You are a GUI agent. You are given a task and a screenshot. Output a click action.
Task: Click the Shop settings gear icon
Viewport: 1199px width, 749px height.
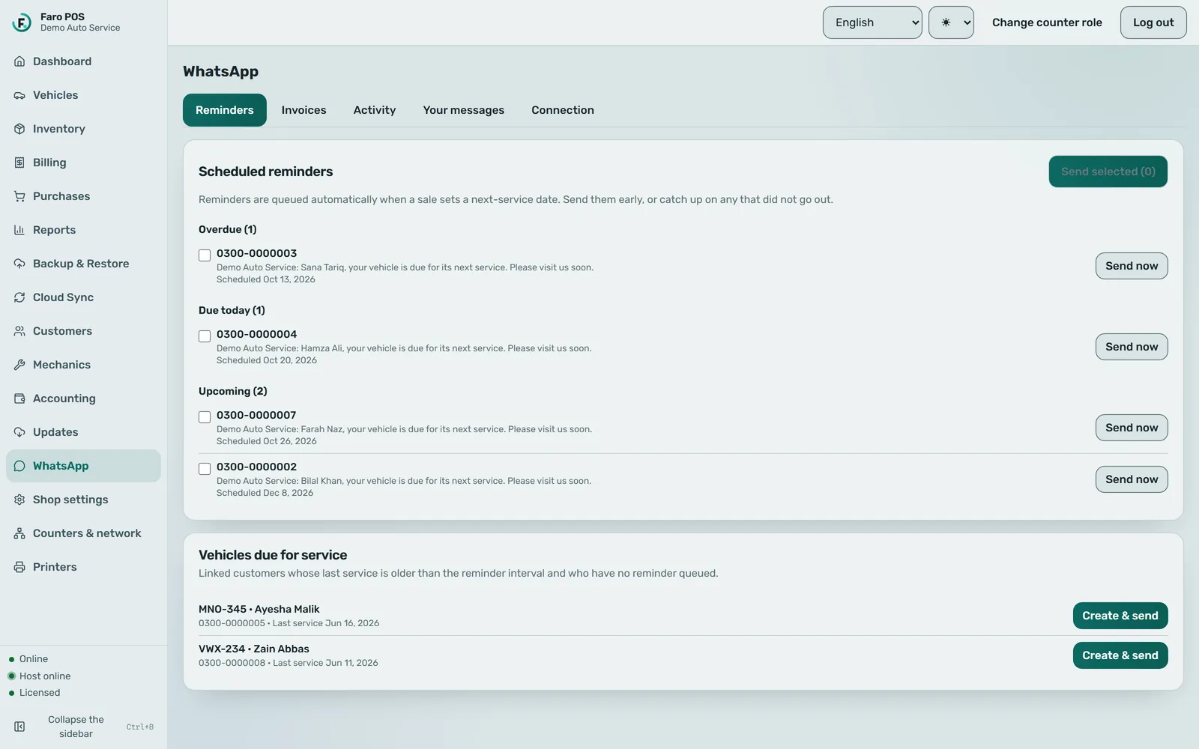(x=19, y=500)
